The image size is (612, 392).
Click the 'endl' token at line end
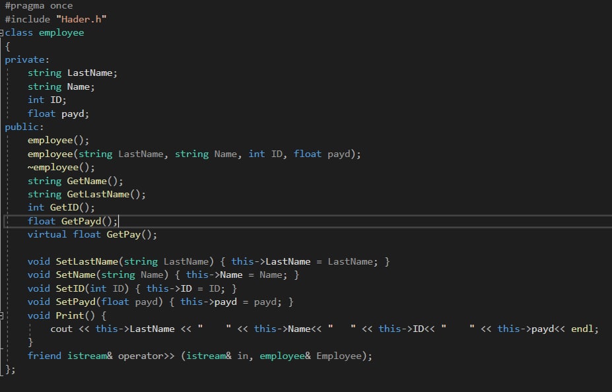[x=582, y=329]
